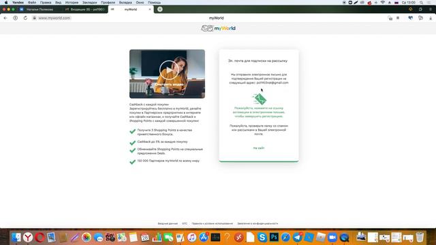This screenshot has width=436, height=245.
Task: Click the padlock icon in address bar
Action: [x=34, y=18]
